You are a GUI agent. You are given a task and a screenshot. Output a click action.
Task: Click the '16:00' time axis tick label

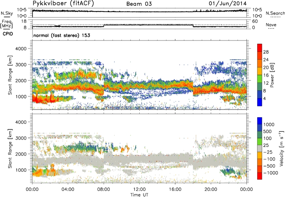click(x=175, y=190)
